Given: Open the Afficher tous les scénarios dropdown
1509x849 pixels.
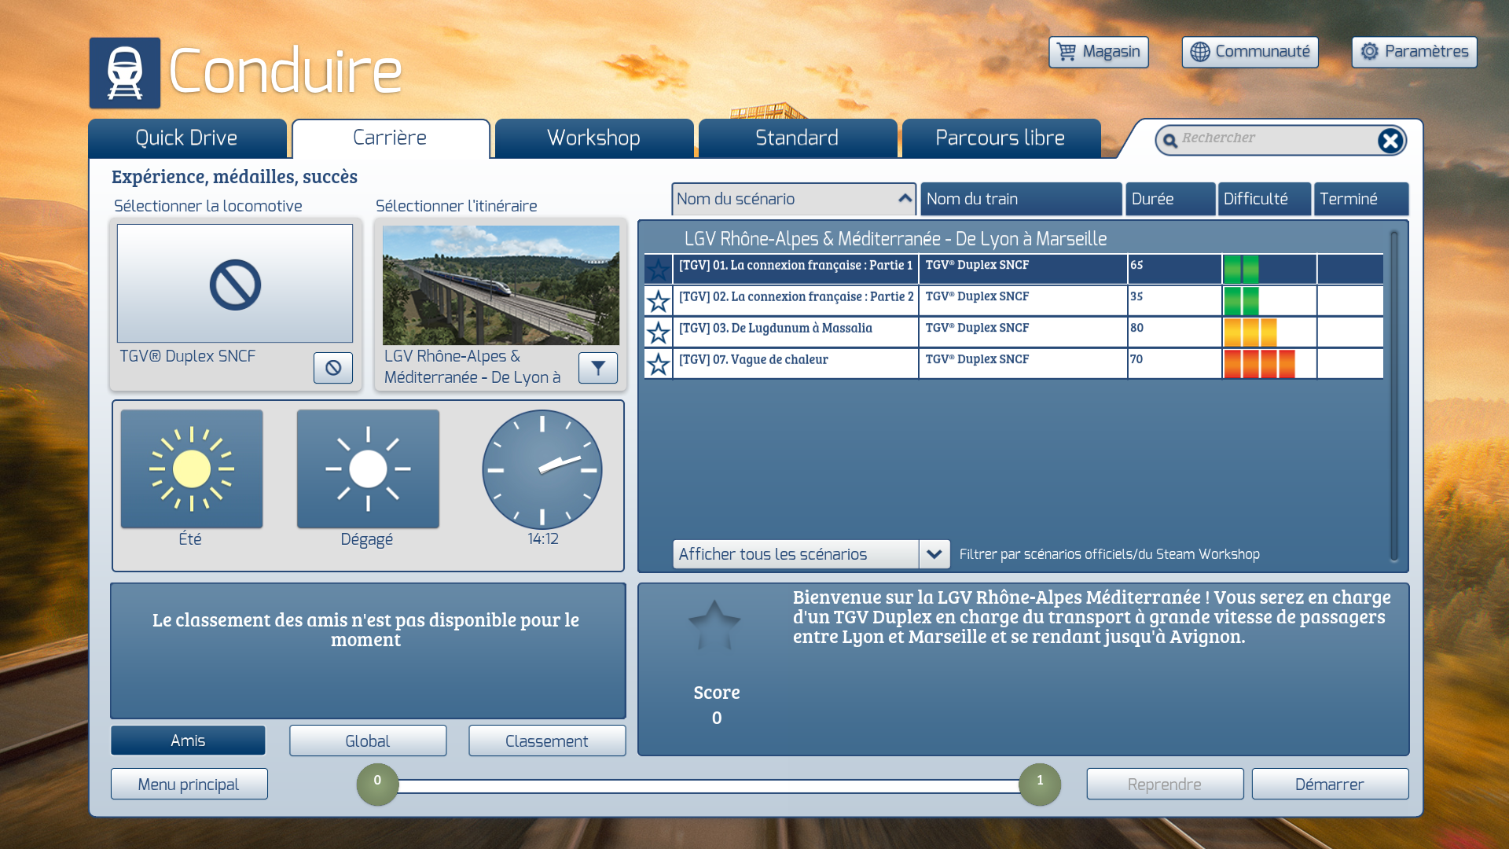Looking at the screenshot, I should (811, 554).
